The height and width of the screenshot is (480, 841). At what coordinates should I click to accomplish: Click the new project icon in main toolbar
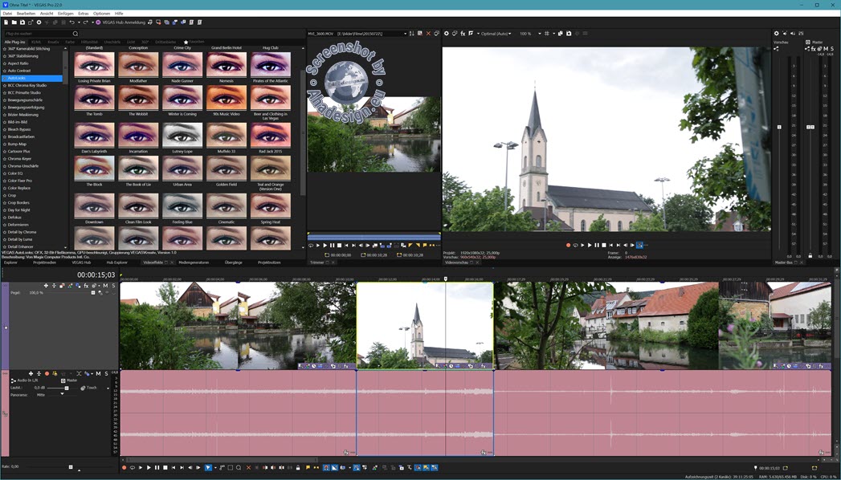coord(6,22)
